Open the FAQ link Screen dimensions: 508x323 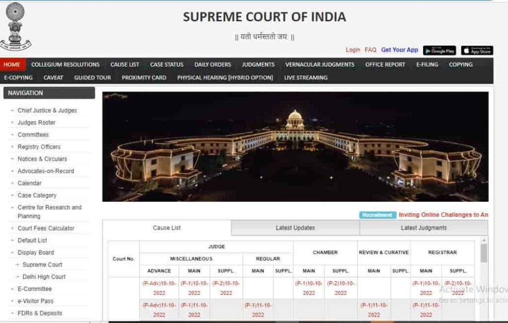click(370, 50)
